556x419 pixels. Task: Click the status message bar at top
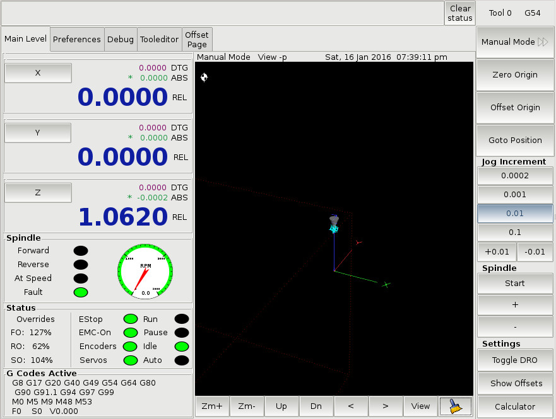(x=222, y=13)
